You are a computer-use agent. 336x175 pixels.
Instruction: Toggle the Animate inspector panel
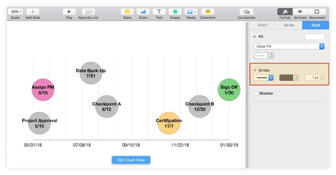pos(300,12)
